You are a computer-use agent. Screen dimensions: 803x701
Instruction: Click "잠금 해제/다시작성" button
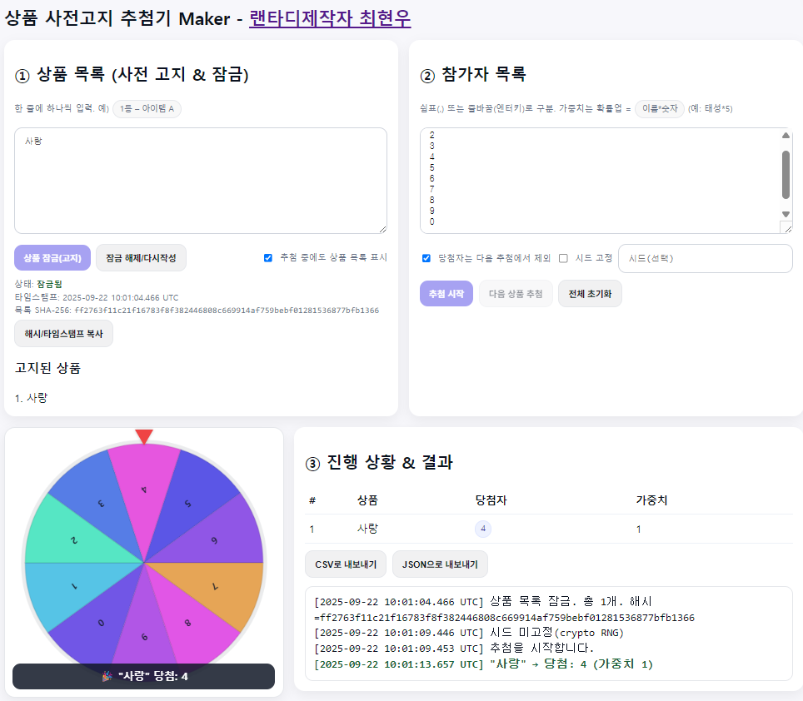141,258
